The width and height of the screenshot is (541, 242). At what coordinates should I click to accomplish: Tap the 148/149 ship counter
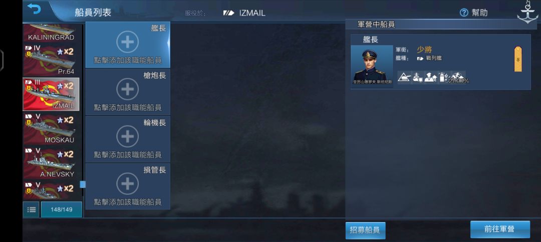(x=62, y=209)
